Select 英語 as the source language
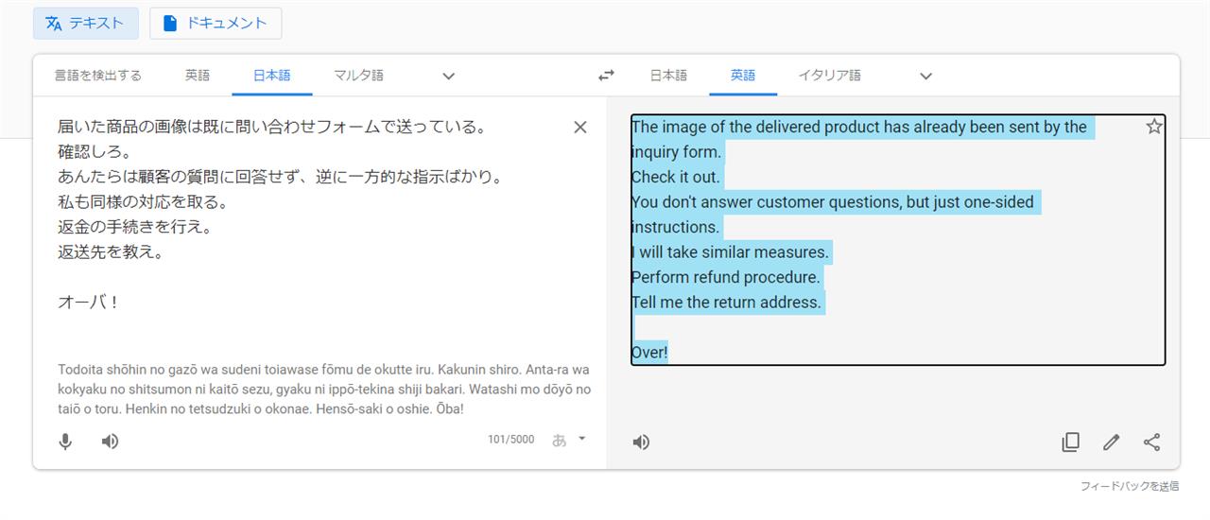This screenshot has height=520, width=1210. click(x=198, y=76)
